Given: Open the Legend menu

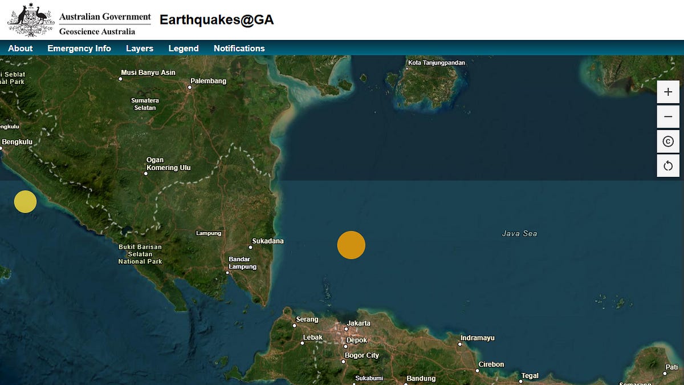Looking at the screenshot, I should tap(184, 48).
